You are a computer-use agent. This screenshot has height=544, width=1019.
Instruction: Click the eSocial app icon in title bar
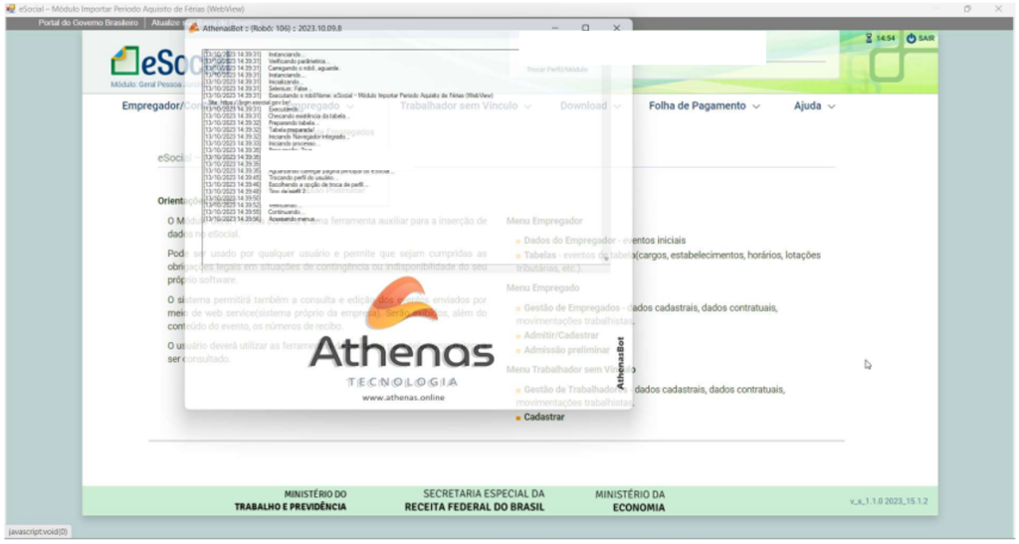coord(10,9)
